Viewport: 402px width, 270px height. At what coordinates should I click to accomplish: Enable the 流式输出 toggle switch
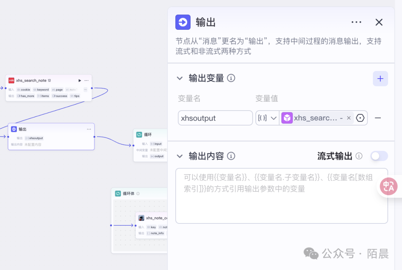[x=379, y=156]
